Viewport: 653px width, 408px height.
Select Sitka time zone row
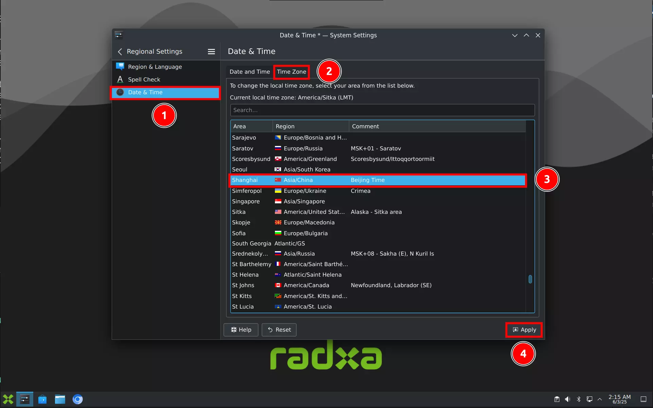[x=378, y=212]
